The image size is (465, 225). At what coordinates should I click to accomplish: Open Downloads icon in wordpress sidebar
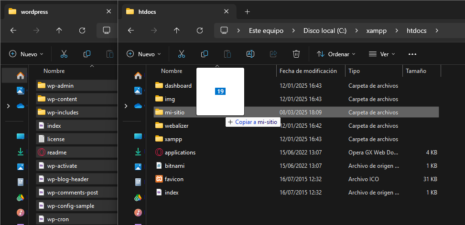21,152
